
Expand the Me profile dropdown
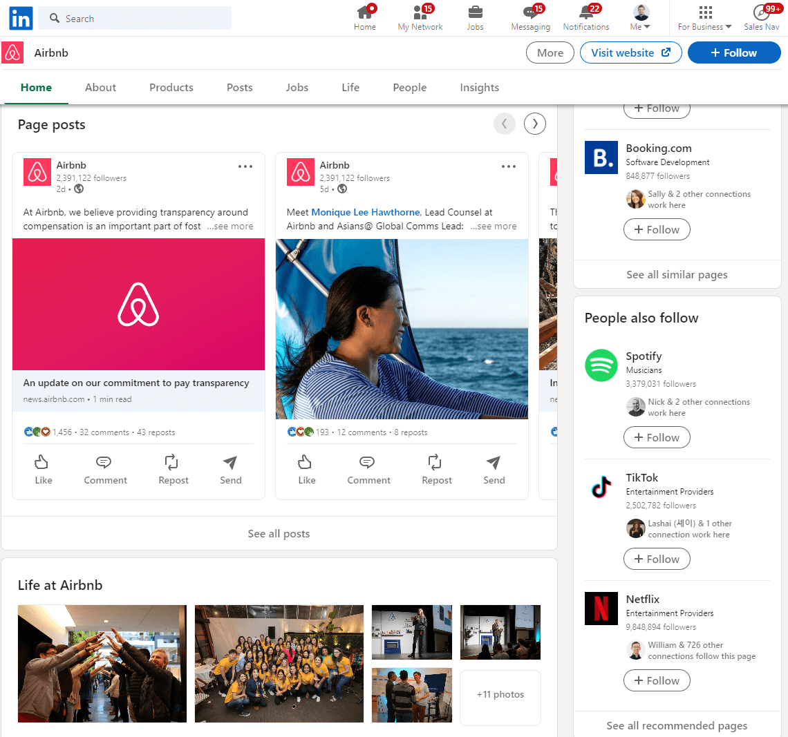point(641,18)
